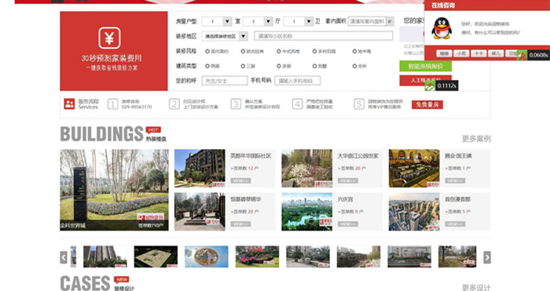Click VIEW button for 兴庆宫
550x291 pixels.
point(348,224)
